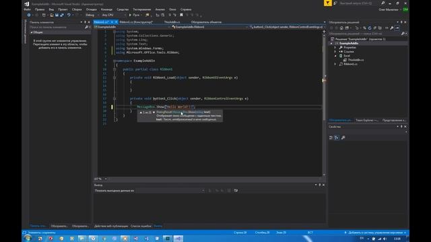
Task: Click the Toggle Word Wrap icon in Output panel
Action: [x=236, y=190]
